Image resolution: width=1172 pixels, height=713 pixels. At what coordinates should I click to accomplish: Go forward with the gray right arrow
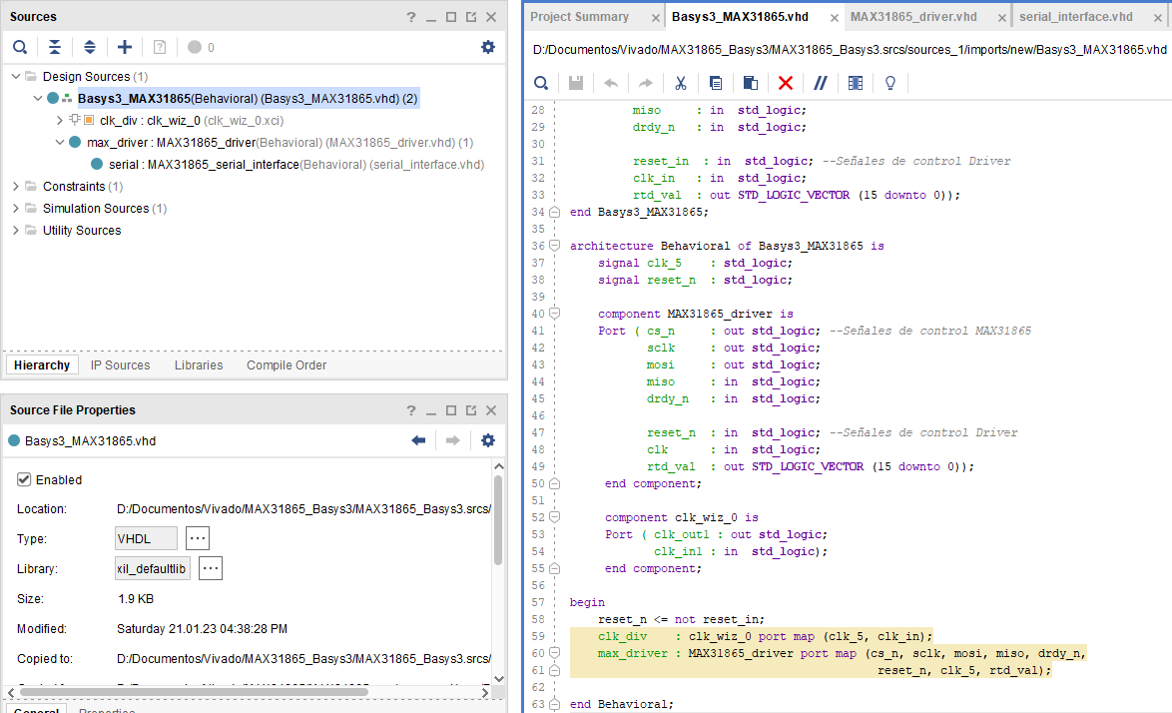452,440
